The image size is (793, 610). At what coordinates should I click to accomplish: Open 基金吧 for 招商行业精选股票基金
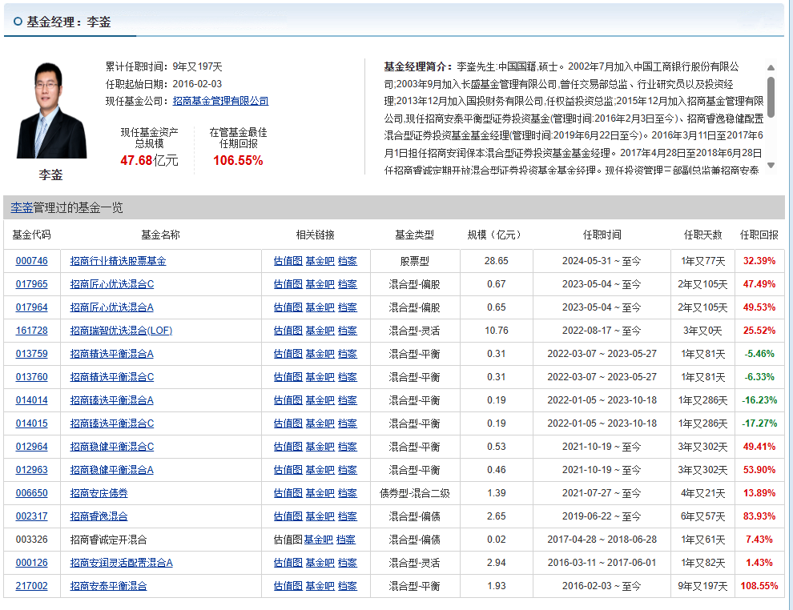(x=320, y=261)
